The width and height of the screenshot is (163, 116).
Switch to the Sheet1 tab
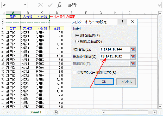[x=35, y=112]
